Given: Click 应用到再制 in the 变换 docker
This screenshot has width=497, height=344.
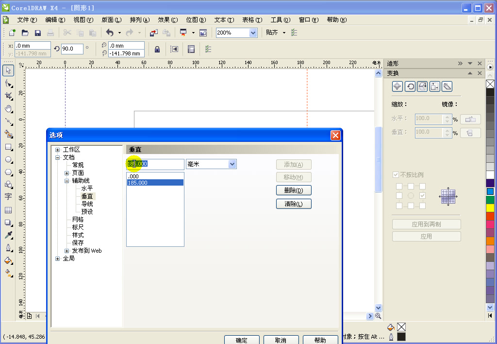Looking at the screenshot, I should pyautogui.click(x=426, y=224).
